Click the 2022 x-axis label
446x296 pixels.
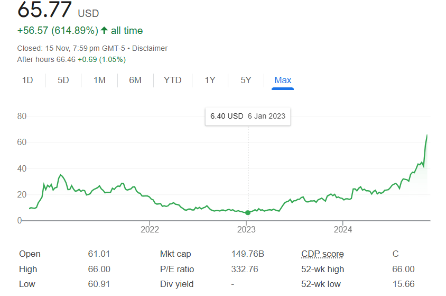pos(150,229)
